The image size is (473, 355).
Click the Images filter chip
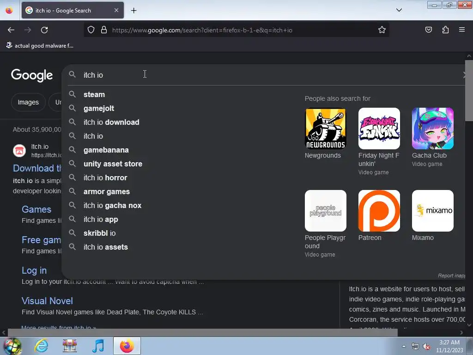pos(28,102)
